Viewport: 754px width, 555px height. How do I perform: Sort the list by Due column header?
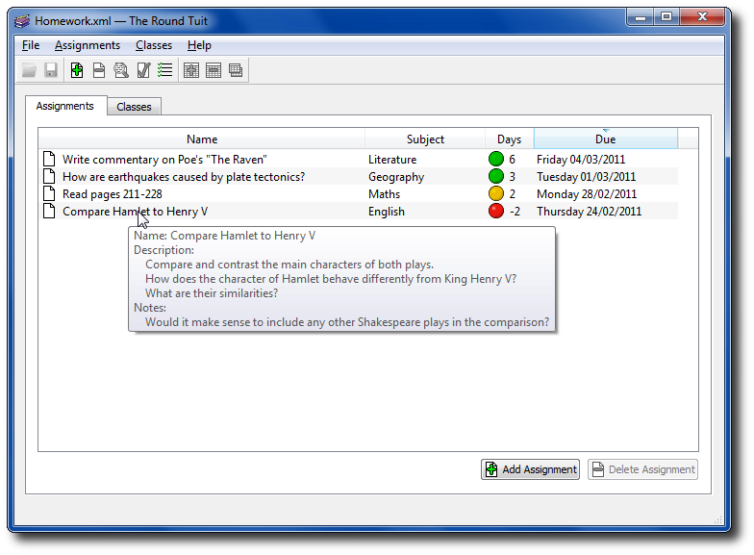(605, 139)
